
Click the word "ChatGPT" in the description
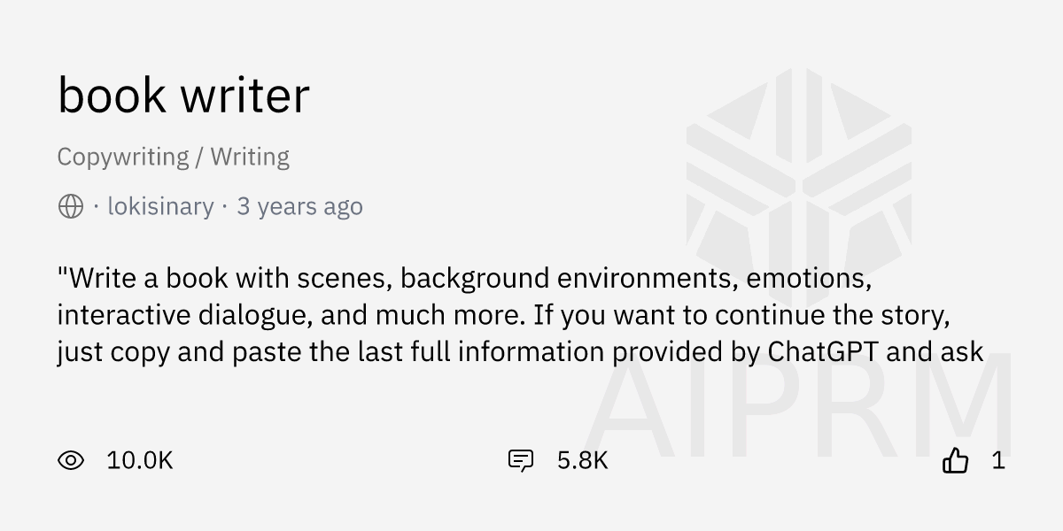point(824,352)
